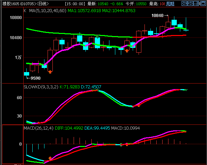Image resolution: width=207 pixels, height=165 pixels.
Task: Click the orange arrow at the SLOWKD crossover
Action: 139,105
